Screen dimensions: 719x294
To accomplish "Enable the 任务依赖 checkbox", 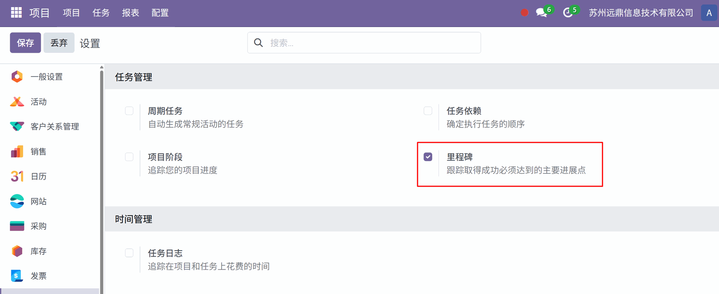I will pyautogui.click(x=428, y=111).
